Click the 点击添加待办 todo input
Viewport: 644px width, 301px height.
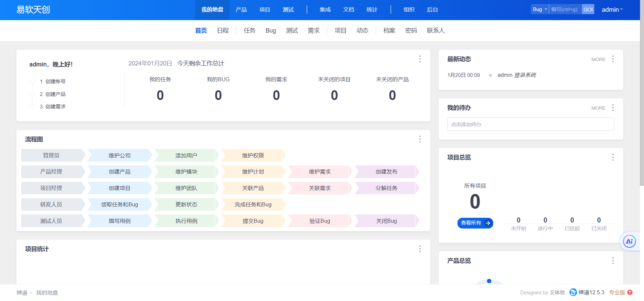pos(531,124)
